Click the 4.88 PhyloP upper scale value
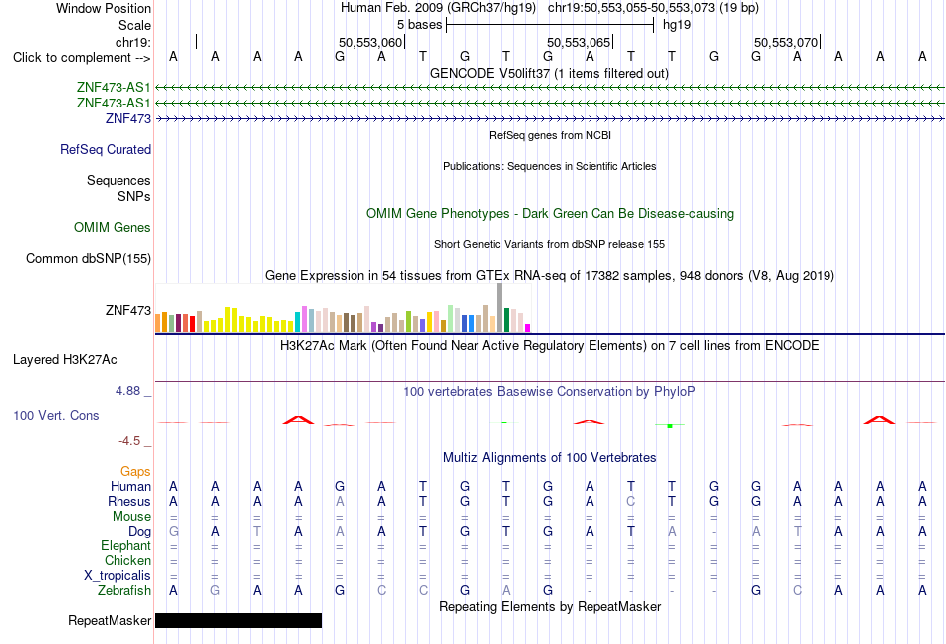The height and width of the screenshot is (644, 946). 127,391
